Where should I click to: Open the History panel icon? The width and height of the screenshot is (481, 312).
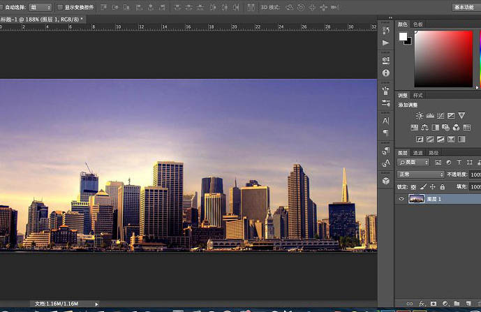[x=386, y=31]
